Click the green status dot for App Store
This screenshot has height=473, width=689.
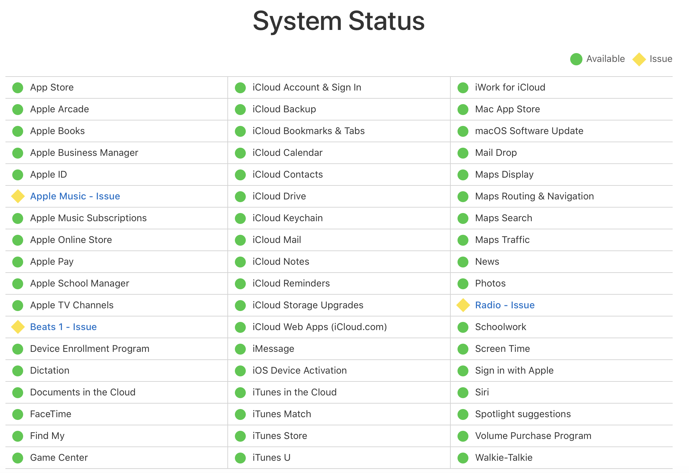18,87
